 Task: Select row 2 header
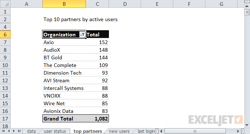5,19
